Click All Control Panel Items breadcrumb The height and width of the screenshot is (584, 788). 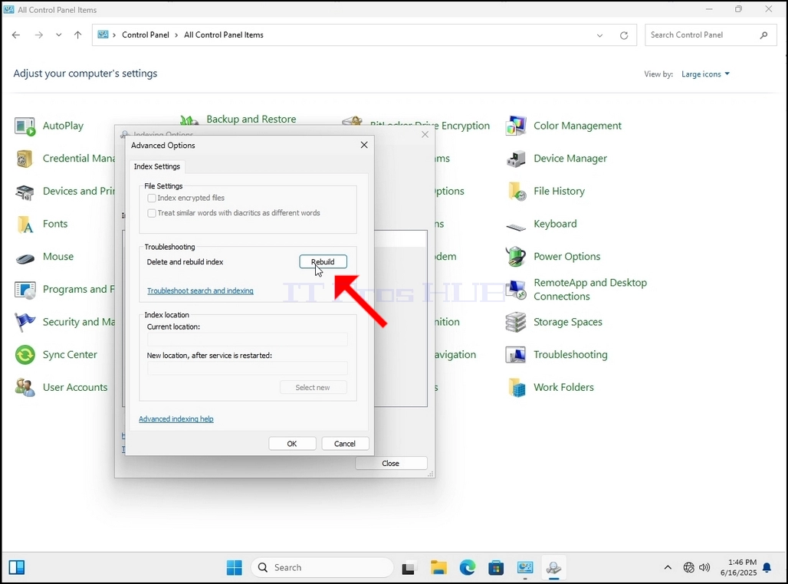click(224, 35)
